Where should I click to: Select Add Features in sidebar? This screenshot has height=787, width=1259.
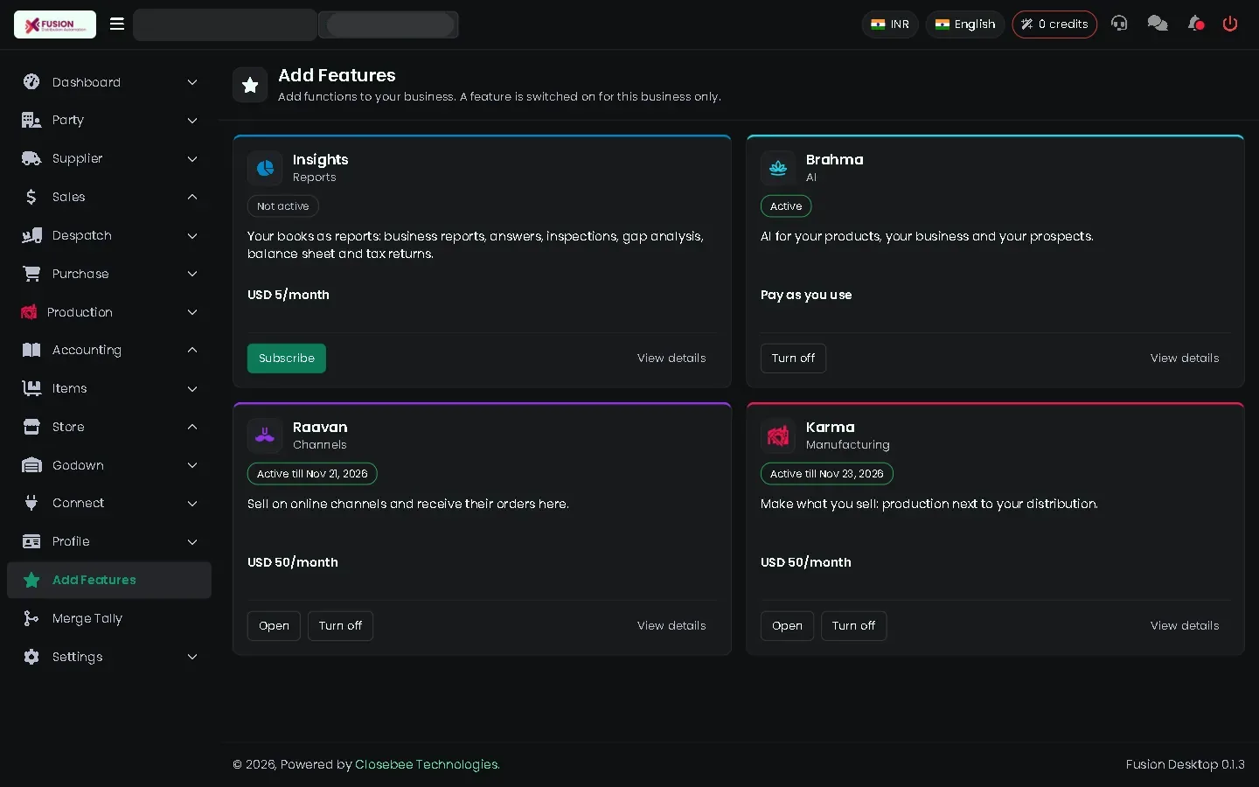109,580
